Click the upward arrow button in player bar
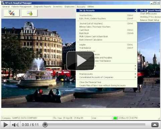Viewport: 161px width, 129px height. click(155, 125)
